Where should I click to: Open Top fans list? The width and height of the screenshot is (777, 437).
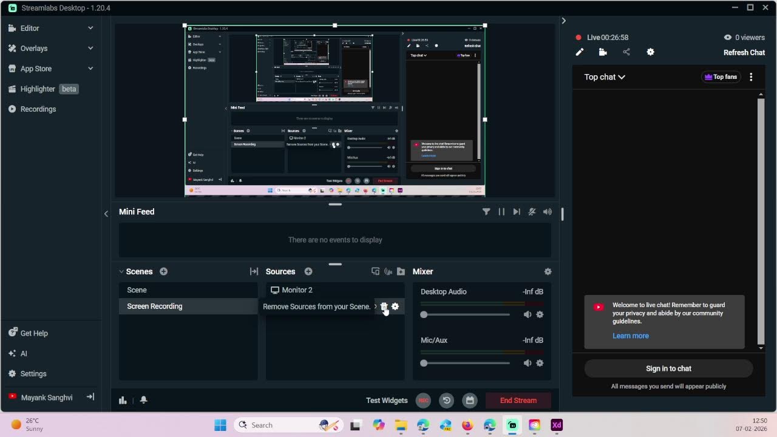721,77
